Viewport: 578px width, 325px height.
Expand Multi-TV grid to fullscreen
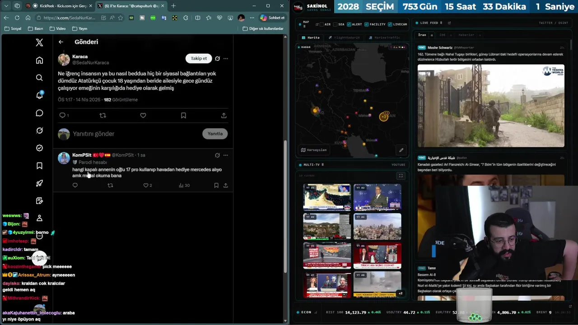coord(401,176)
